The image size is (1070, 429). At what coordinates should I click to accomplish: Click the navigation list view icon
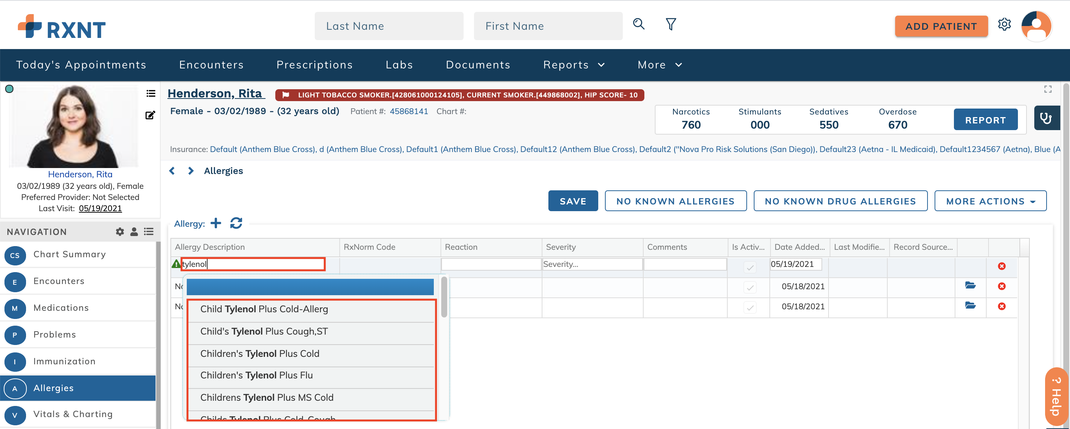coord(149,232)
